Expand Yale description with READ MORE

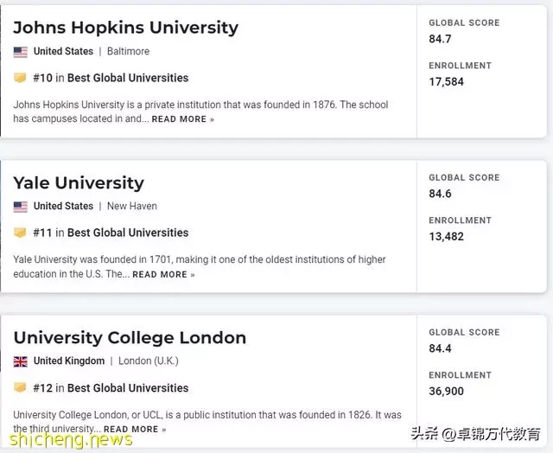point(163,275)
